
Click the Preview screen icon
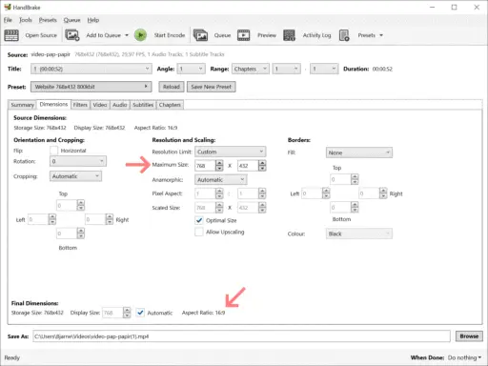(x=244, y=35)
